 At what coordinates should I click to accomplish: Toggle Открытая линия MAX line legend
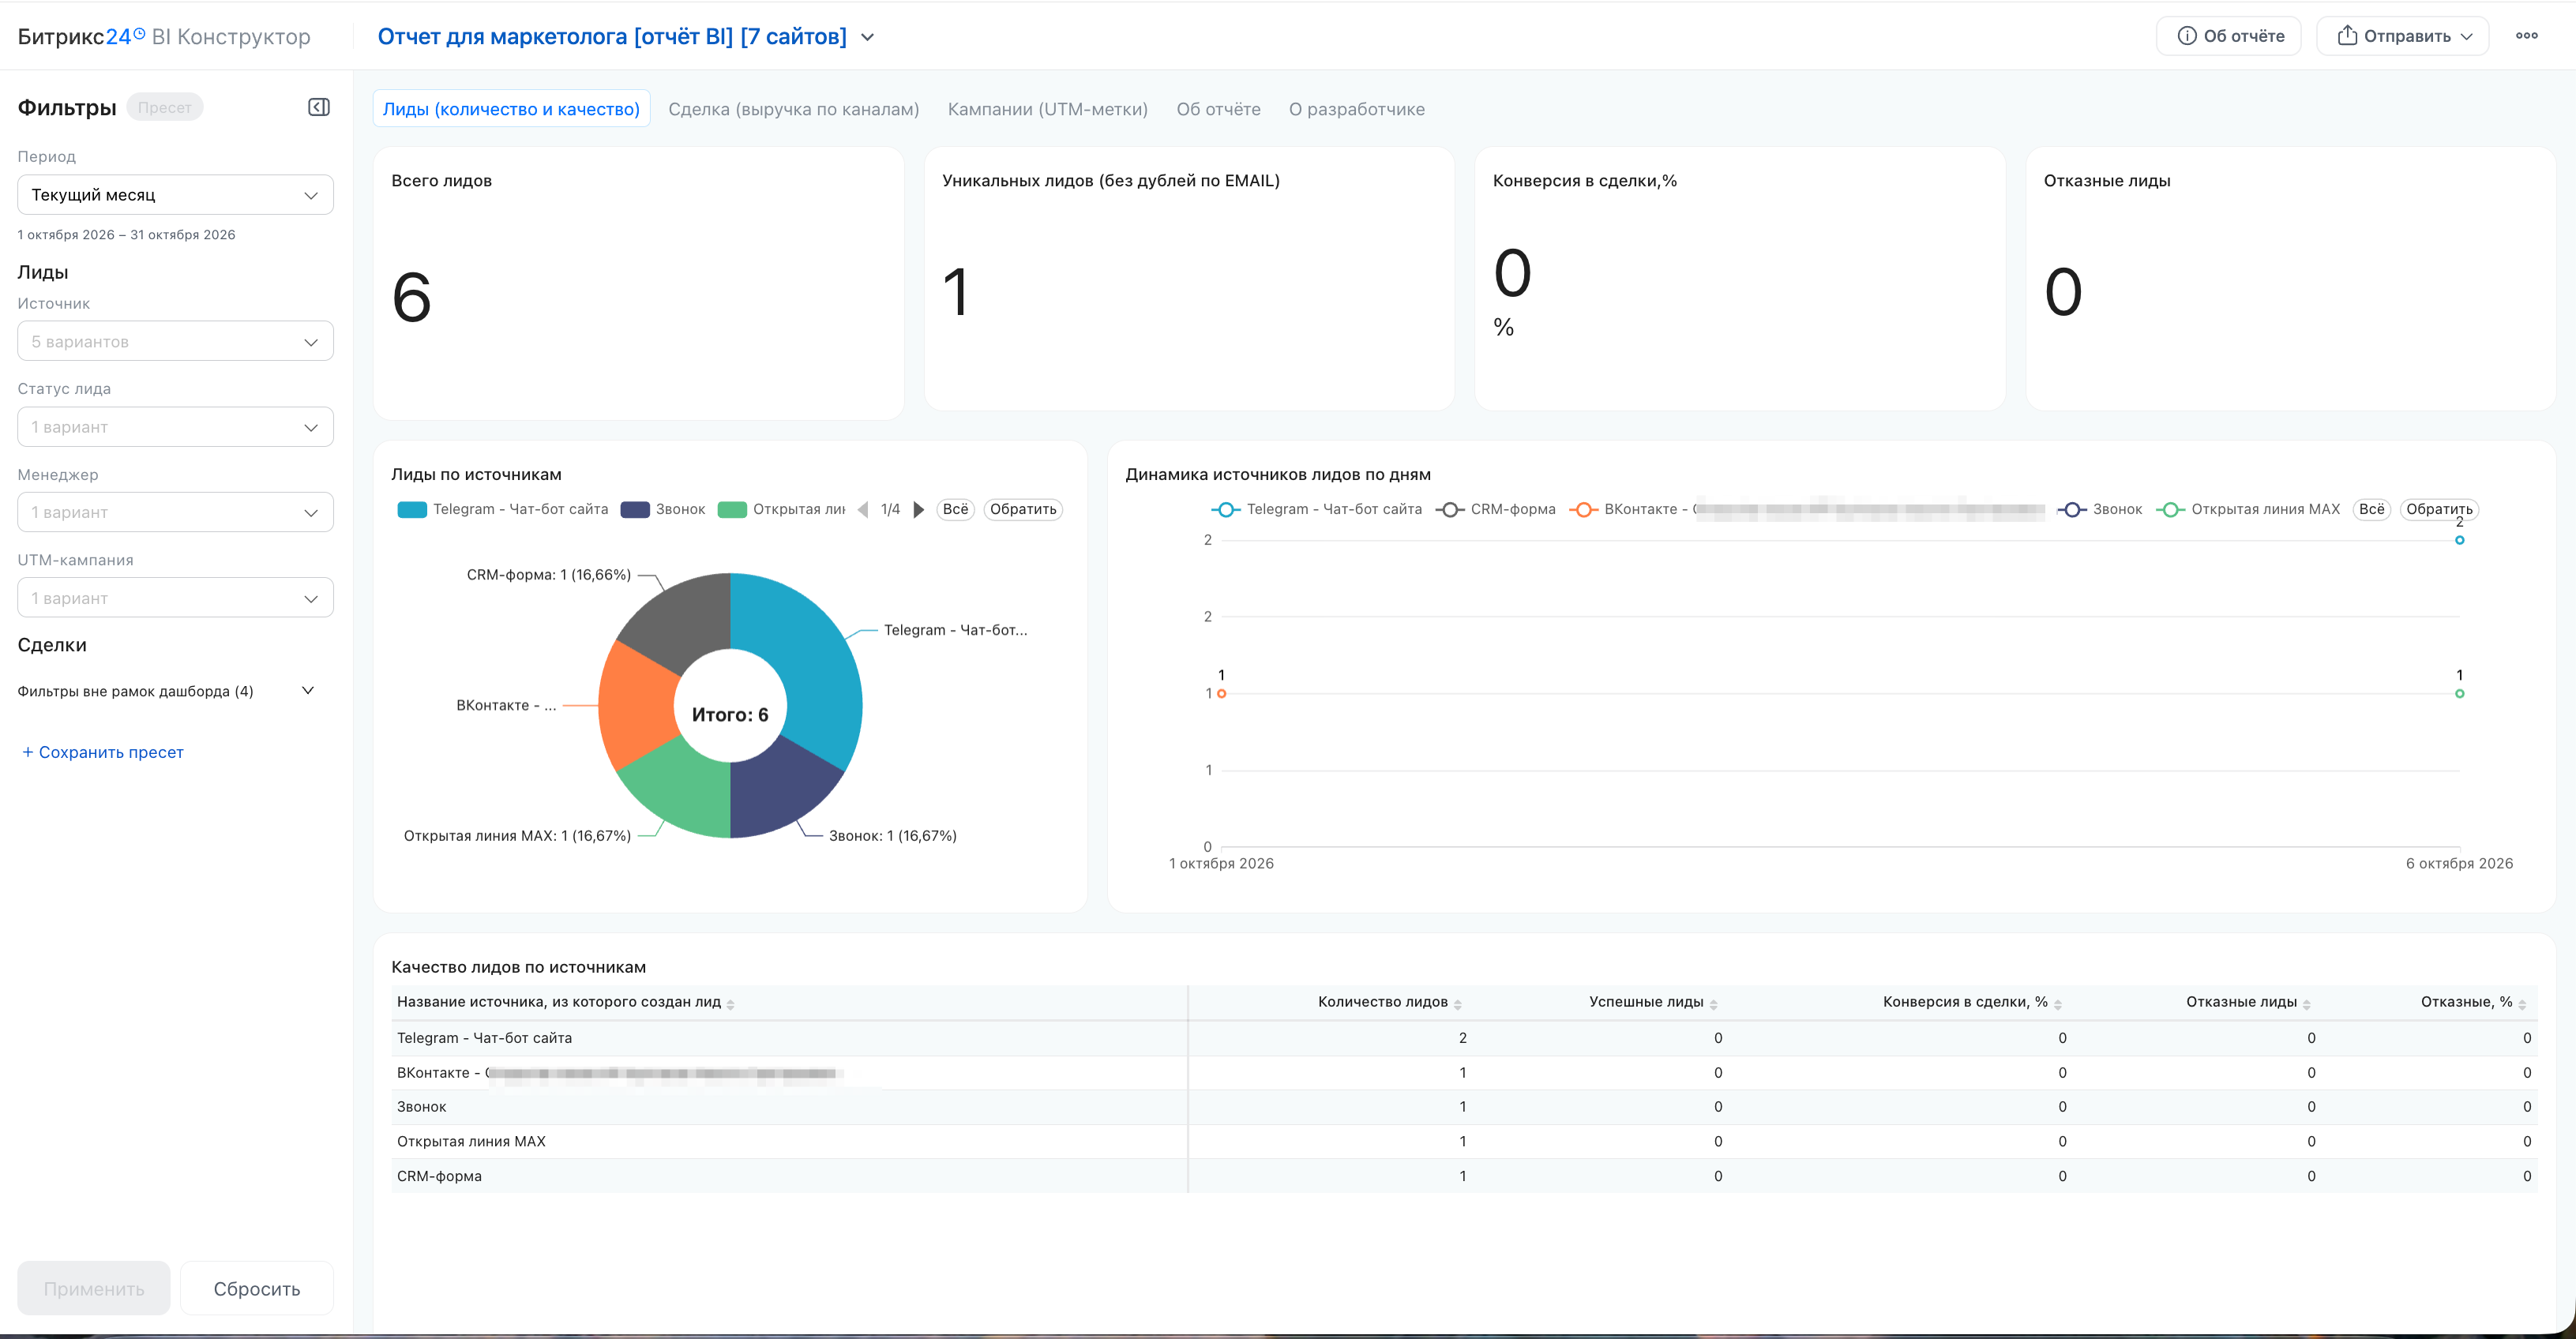(x=2248, y=509)
